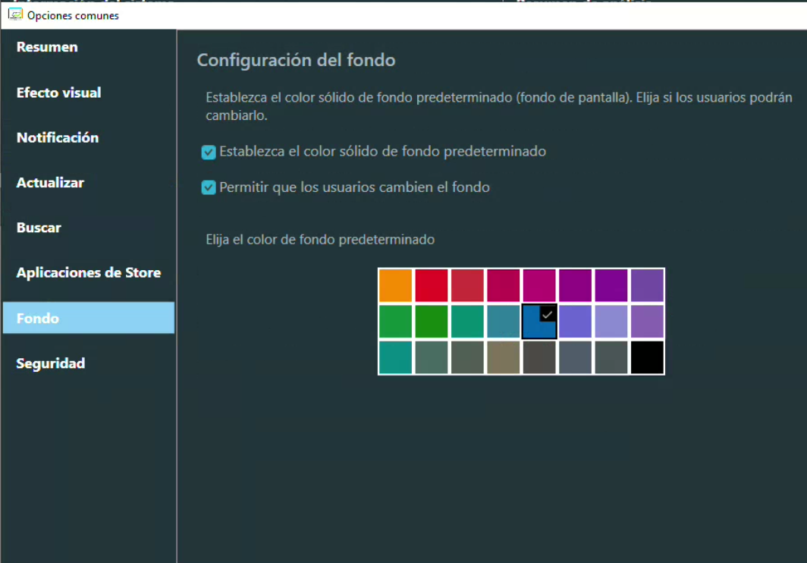Screen dimensions: 807x563
Task: Open Aplicaciones de Store settings
Action: coord(88,272)
